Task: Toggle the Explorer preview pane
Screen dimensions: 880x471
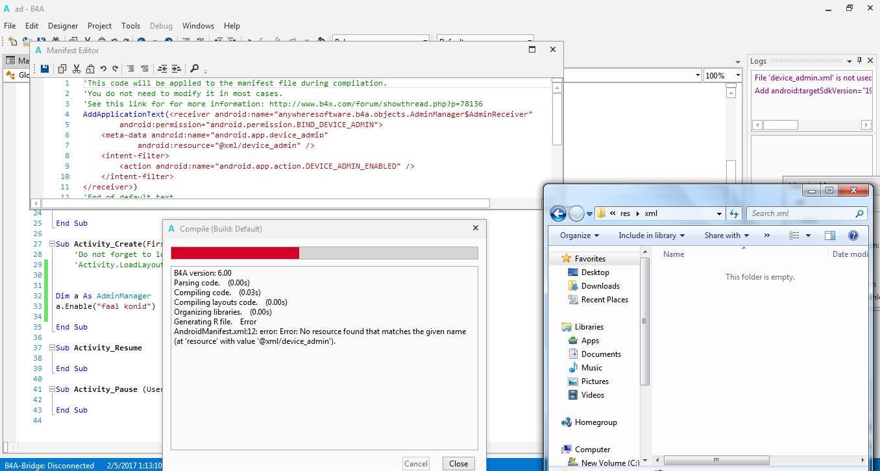Action: pyautogui.click(x=830, y=235)
